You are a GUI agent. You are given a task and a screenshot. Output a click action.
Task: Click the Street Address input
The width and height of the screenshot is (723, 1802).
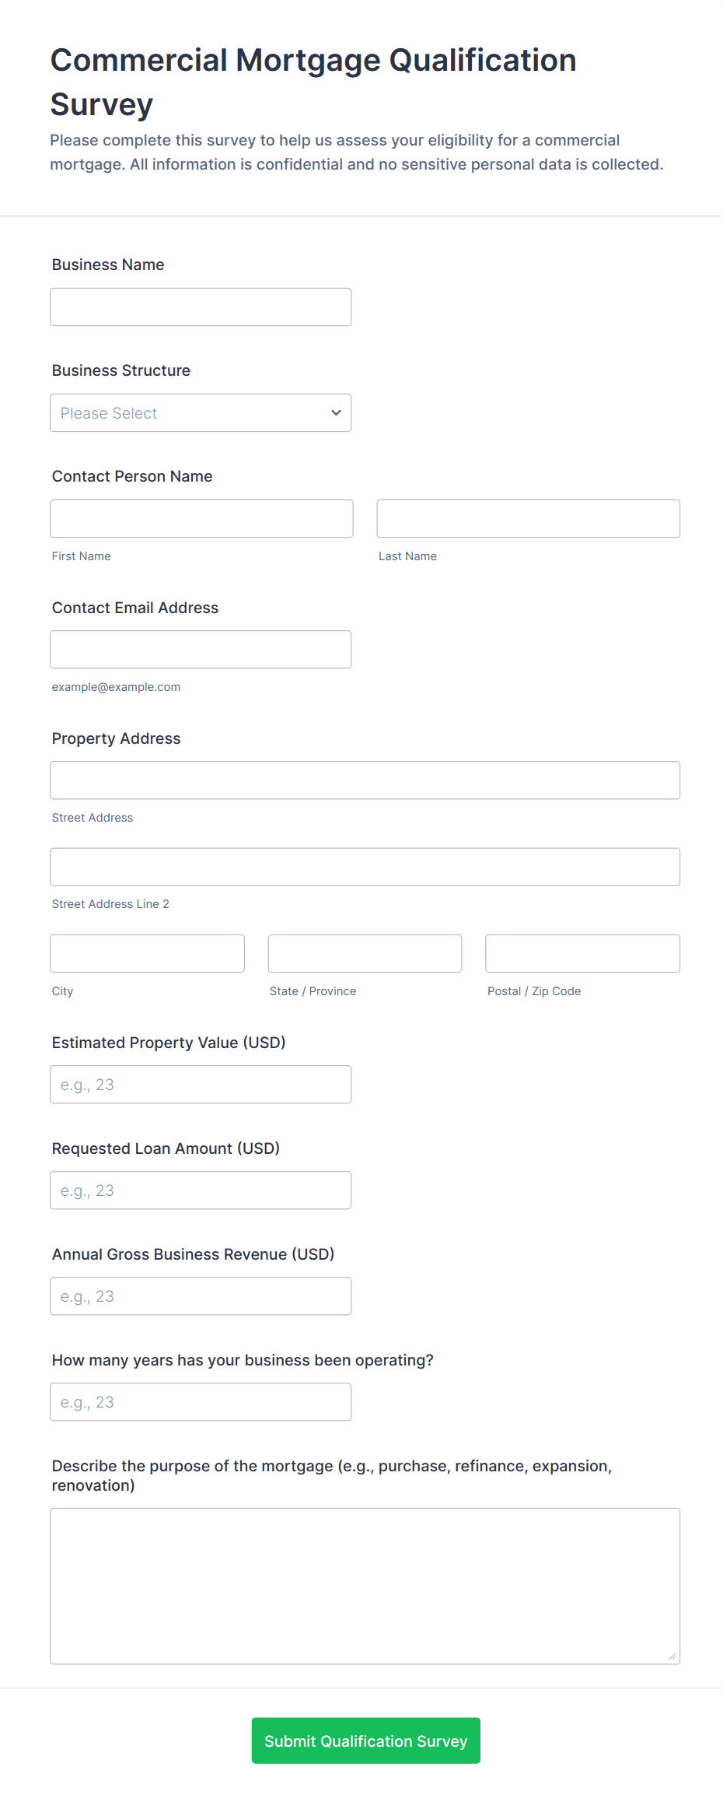(365, 780)
